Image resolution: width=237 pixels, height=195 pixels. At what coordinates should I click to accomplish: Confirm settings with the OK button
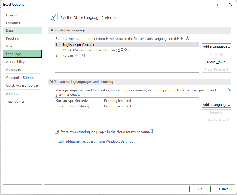[200, 189]
